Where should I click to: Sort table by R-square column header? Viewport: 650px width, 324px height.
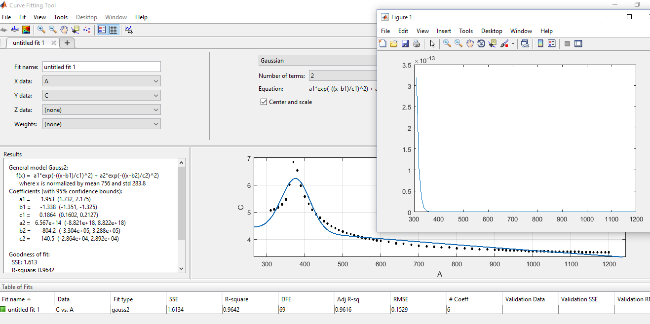tap(237, 299)
